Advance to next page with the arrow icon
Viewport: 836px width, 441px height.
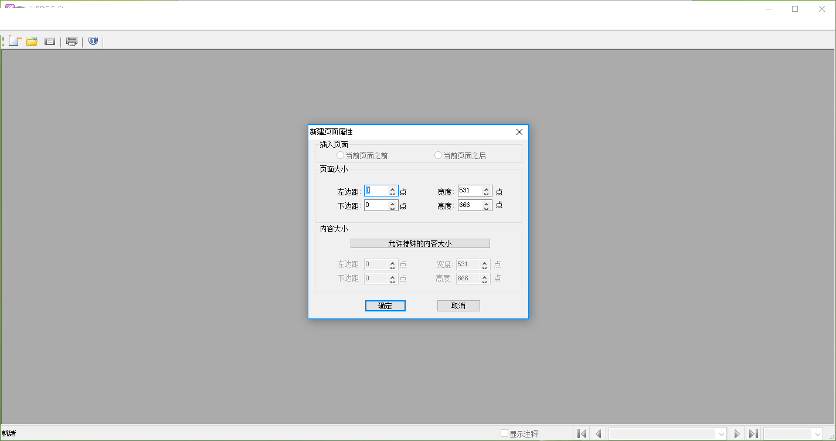(737, 433)
